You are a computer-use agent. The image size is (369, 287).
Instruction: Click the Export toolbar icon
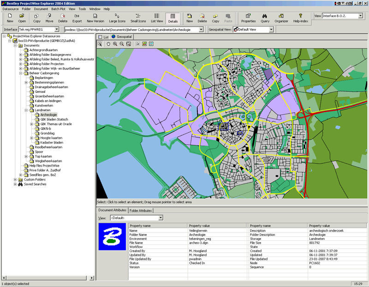coord(77,18)
